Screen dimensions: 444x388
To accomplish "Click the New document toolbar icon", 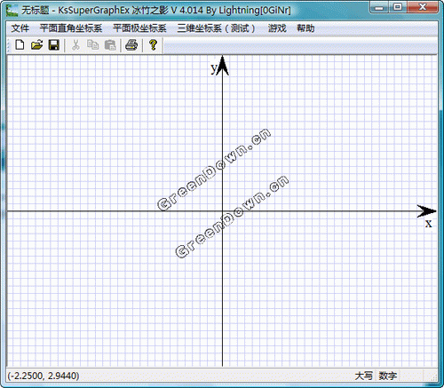I will click(20, 45).
